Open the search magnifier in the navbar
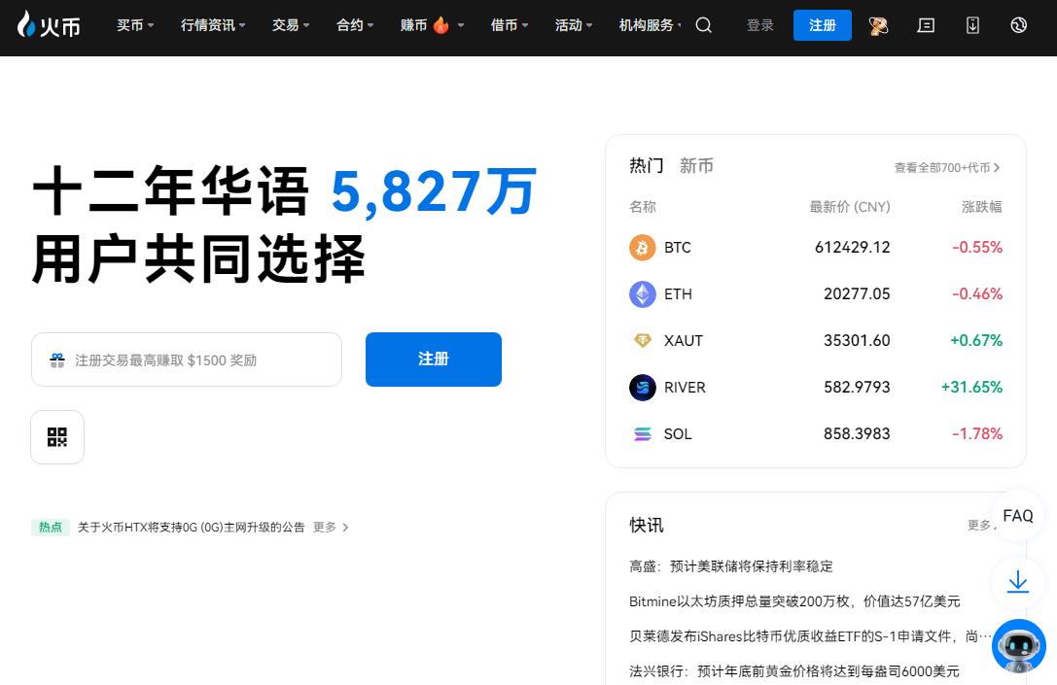The height and width of the screenshot is (685, 1057). [704, 25]
